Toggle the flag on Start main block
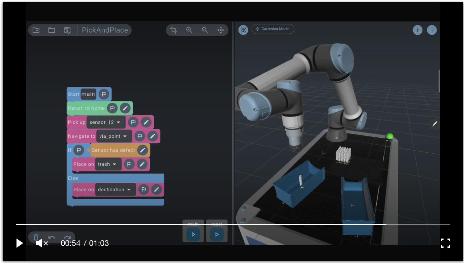 (x=104, y=94)
